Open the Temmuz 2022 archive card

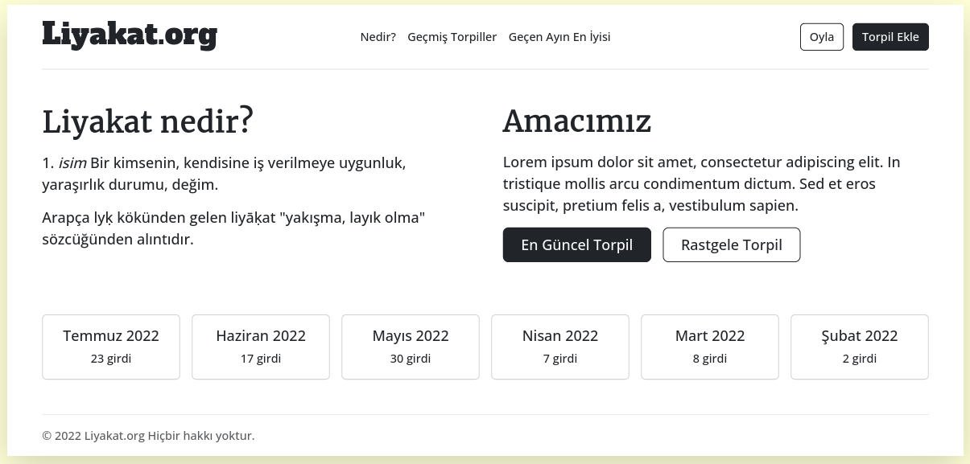click(x=111, y=347)
